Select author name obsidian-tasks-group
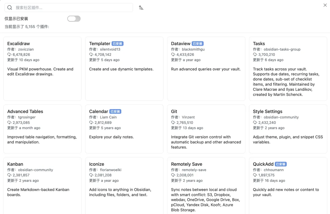 282,49
